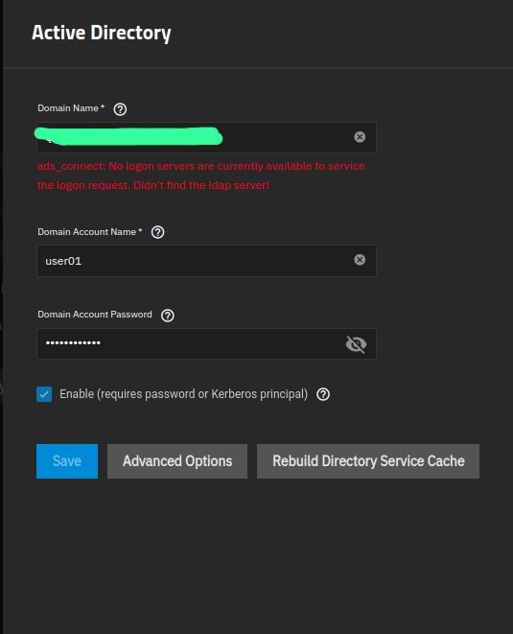Open help for Domain Name field
The width and height of the screenshot is (513, 634).
tap(120, 109)
